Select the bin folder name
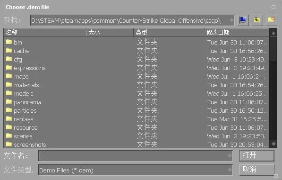The height and width of the screenshot is (180, 282). click(18, 43)
